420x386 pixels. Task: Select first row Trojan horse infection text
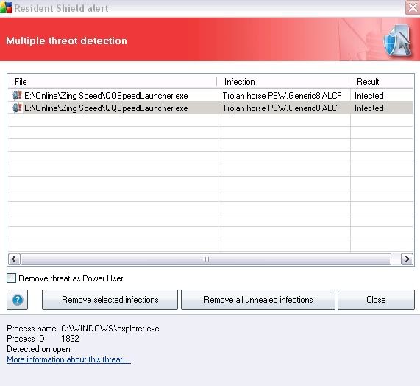[x=282, y=96]
